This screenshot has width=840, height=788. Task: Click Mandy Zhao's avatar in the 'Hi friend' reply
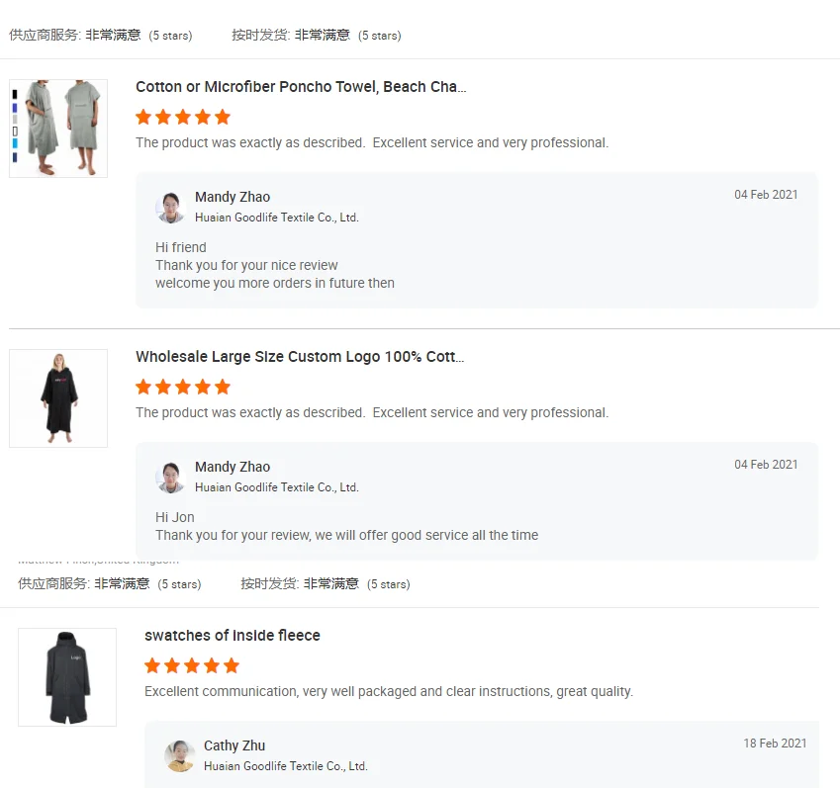coord(170,207)
